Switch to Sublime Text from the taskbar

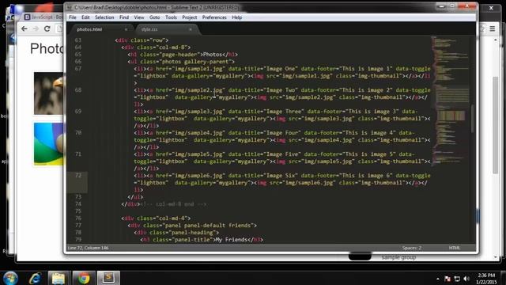[109, 278]
